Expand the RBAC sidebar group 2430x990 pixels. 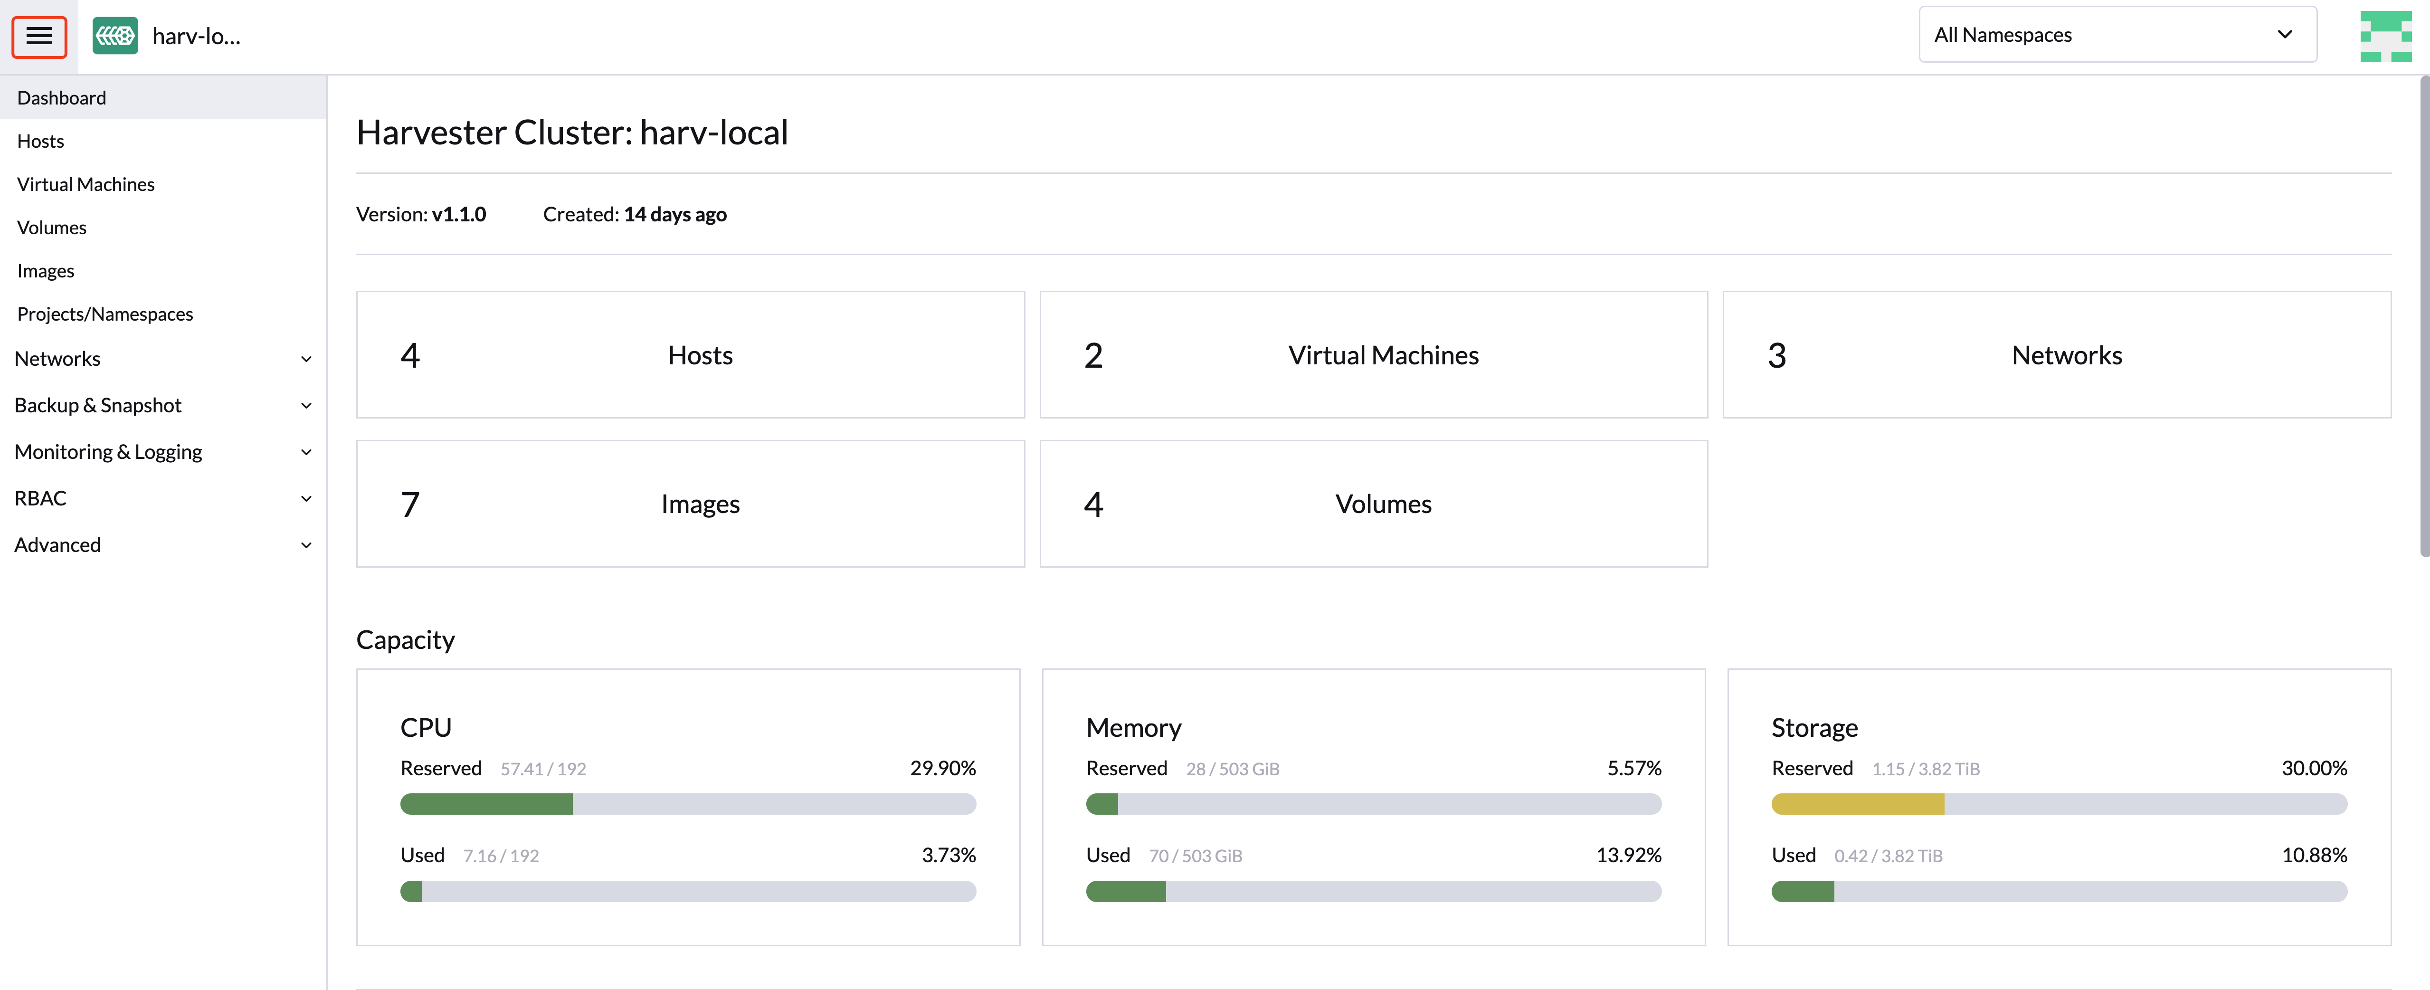coord(305,498)
